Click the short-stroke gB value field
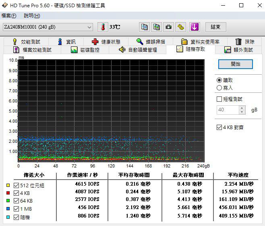The height and width of the screenshot is (226, 265). pyautogui.click(x=227, y=110)
